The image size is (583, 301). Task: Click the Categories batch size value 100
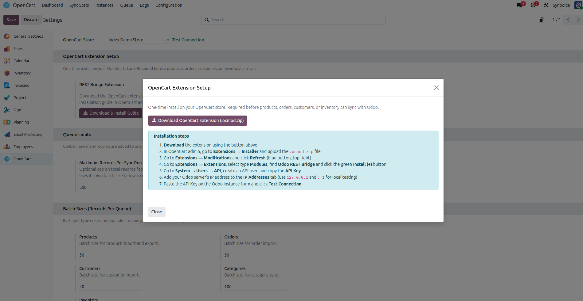[228, 287]
